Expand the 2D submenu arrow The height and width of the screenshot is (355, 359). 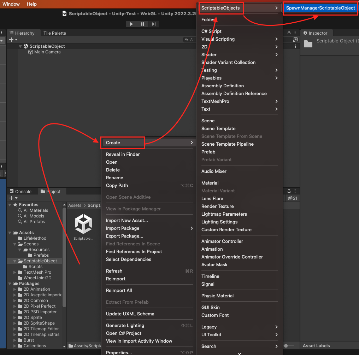(276, 47)
